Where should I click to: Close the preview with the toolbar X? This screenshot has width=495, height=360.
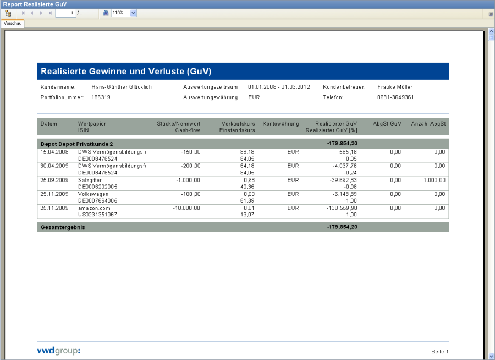(490, 13)
